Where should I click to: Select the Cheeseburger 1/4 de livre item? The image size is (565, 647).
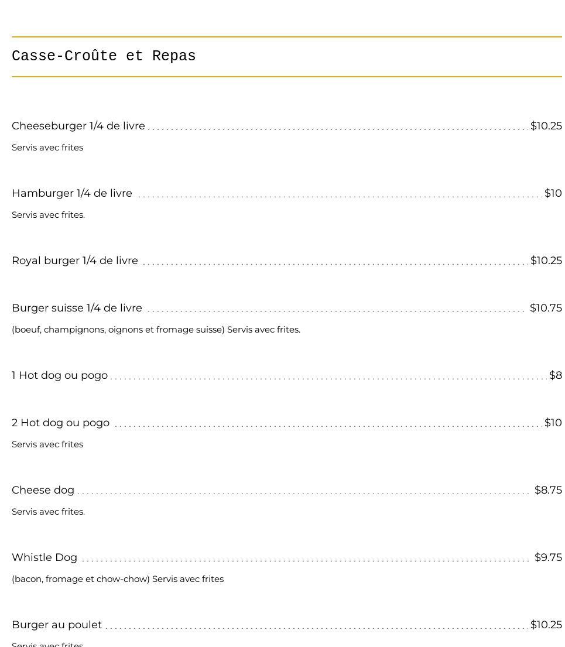78,126
